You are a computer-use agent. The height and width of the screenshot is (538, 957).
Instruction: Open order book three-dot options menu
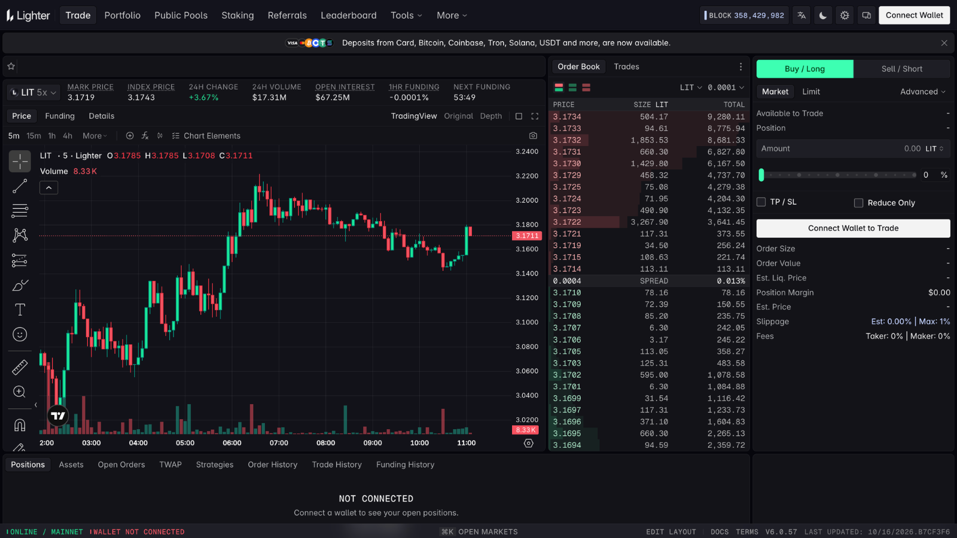[740, 67]
